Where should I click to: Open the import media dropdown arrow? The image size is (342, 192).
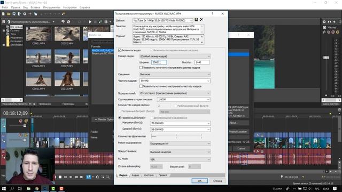pos(53,22)
